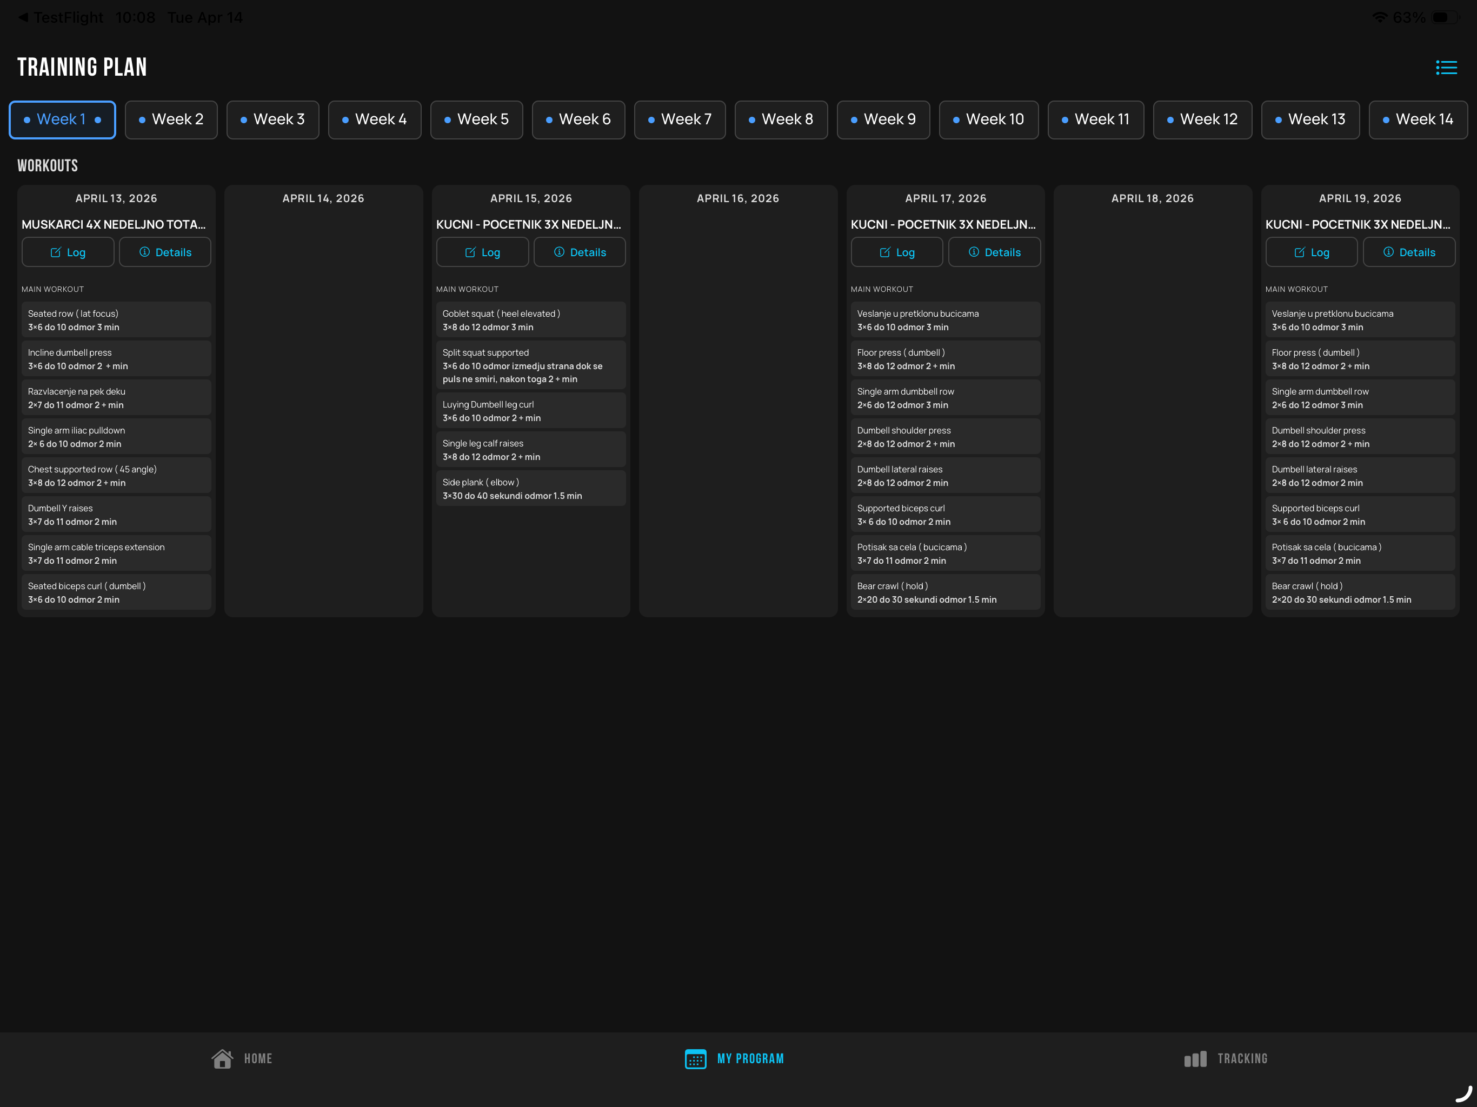Select April 17 'Single arm dumbbell row'
Viewport: 1477px width, 1107px height.
coord(946,398)
